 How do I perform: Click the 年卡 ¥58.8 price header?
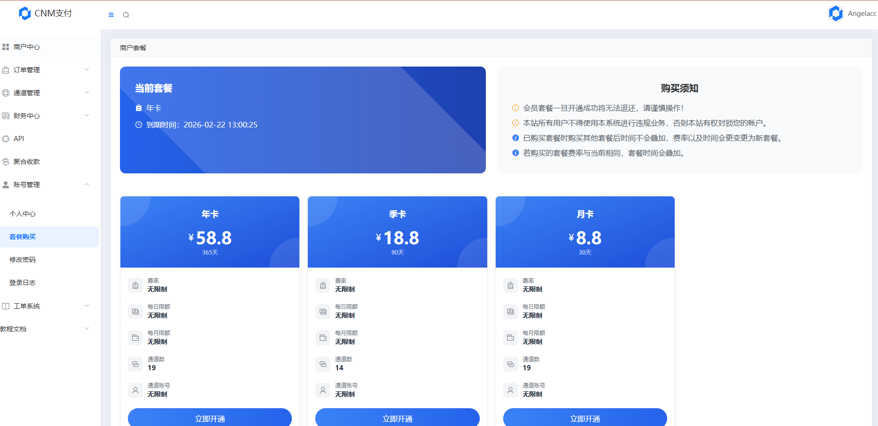coord(210,232)
